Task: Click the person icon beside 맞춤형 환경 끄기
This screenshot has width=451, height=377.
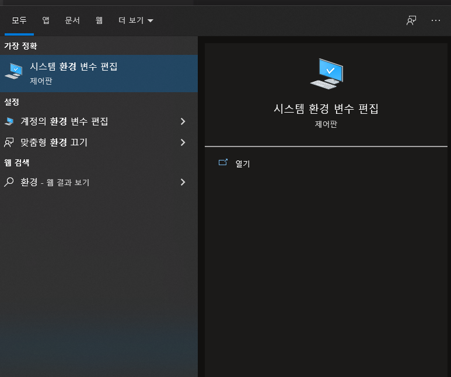Action: 9,142
